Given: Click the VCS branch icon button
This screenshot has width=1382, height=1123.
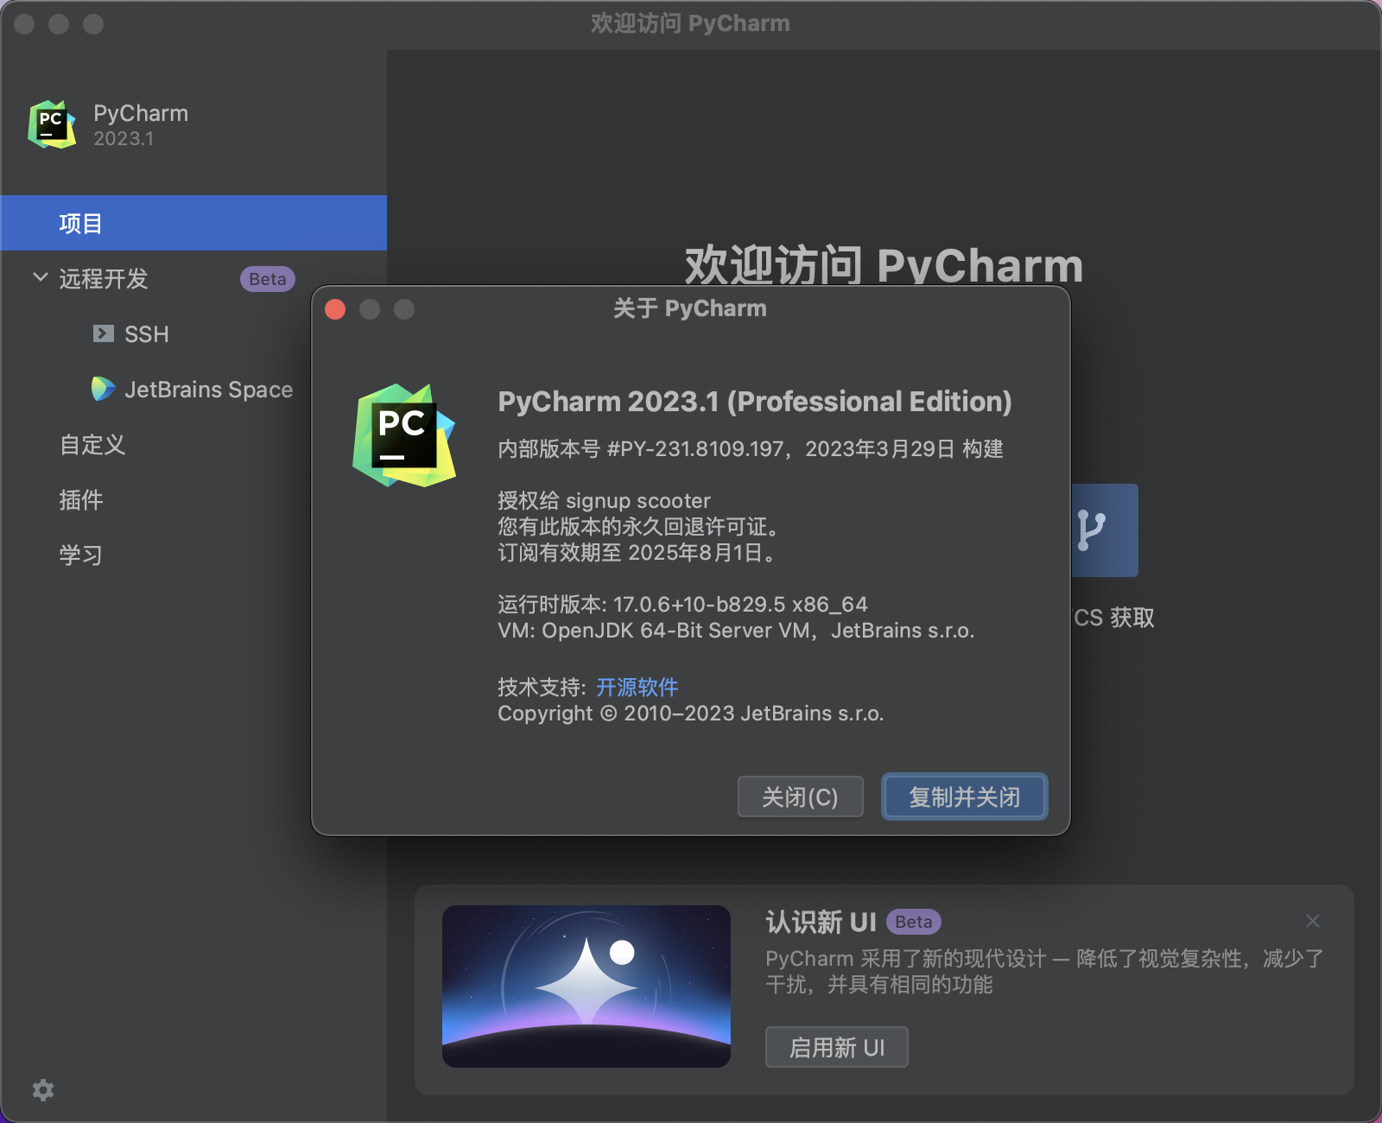Looking at the screenshot, I should point(1105,530).
